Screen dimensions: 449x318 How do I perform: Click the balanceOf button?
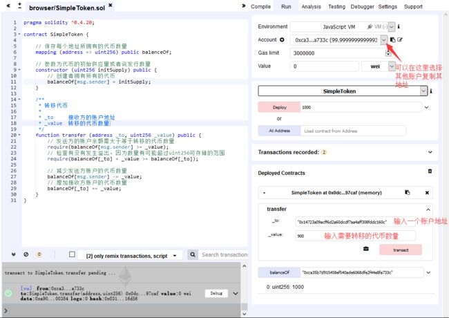pos(279,272)
